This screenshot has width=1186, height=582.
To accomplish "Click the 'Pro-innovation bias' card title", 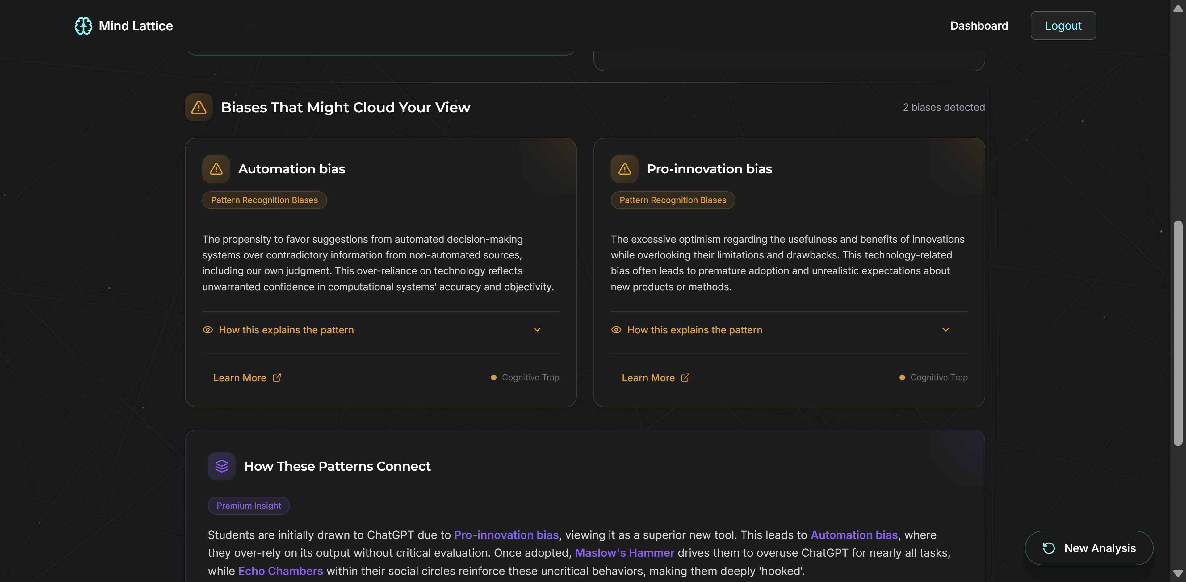I will pos(710,169).
